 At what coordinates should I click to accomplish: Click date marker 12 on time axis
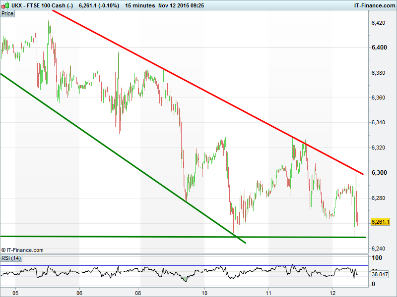(x=332, y=293)
